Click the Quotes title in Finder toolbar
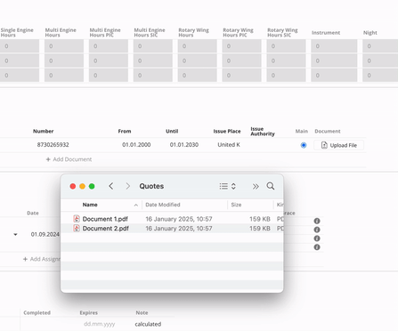Image resolution: width=398 pixels, height=331 pixels. coord(151,186)
